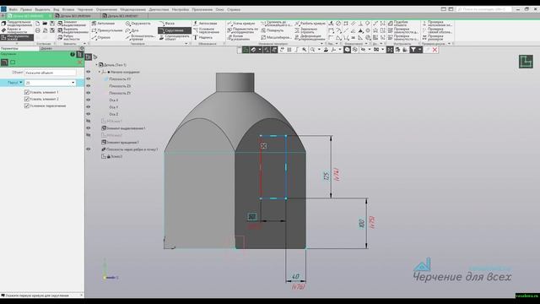The width and height of the screenshot is (540, 304).
Task: Toggle 'Усекать элемент 1' checkbox
Action: (27, 92)
